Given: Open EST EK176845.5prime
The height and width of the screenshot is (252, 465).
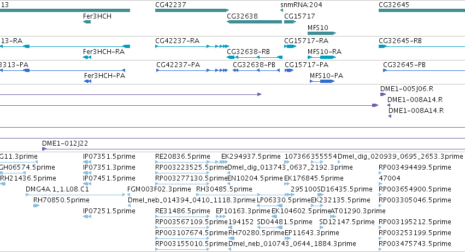Looking at the screenshot, I should point(314,178).
